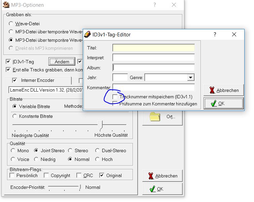Toggle Erst alle Tracks grabben checkbox

(x=8, y=70)
